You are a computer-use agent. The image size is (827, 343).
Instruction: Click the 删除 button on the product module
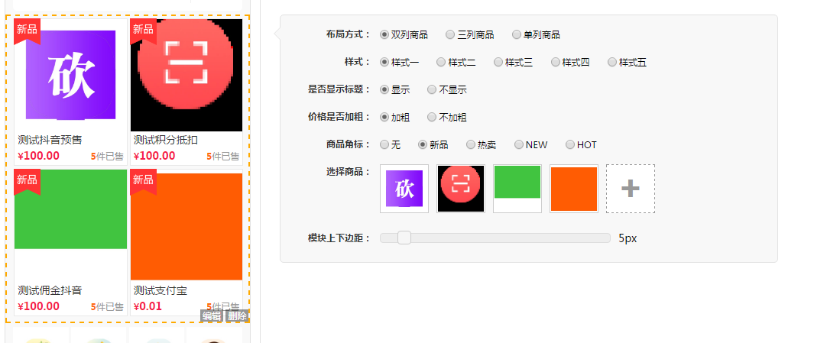point(237,315)
